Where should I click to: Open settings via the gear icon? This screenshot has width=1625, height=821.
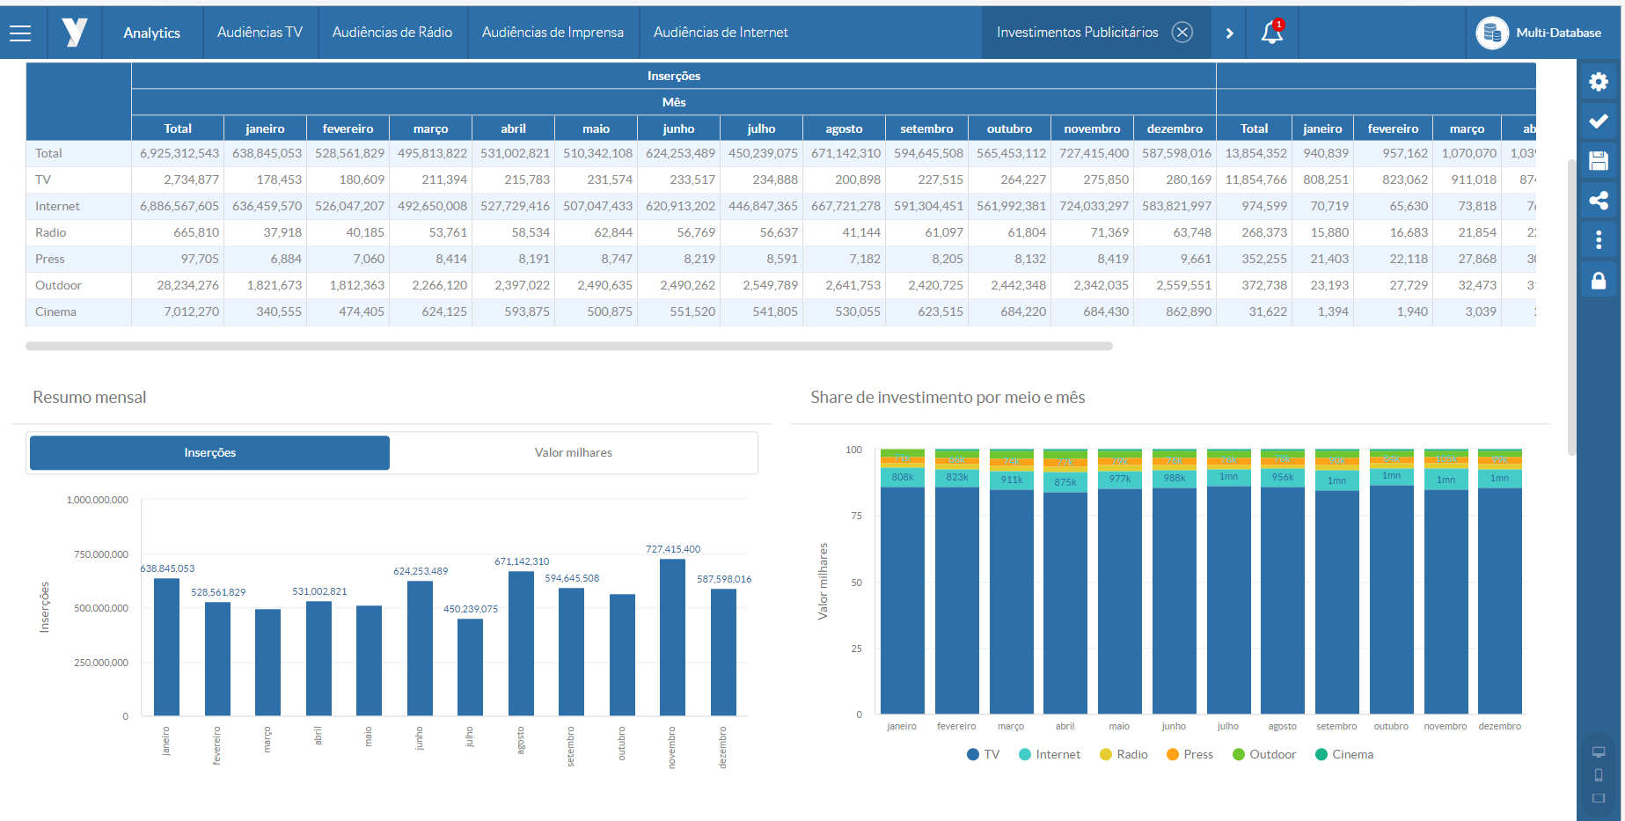click(x=1598, y=82)
